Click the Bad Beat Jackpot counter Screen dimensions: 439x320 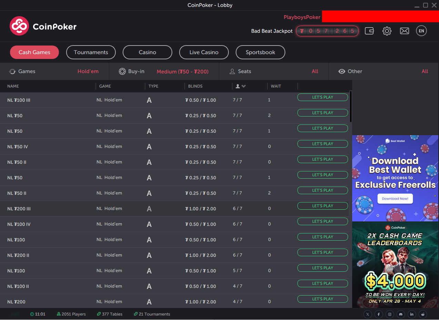[x=327, y=31]
